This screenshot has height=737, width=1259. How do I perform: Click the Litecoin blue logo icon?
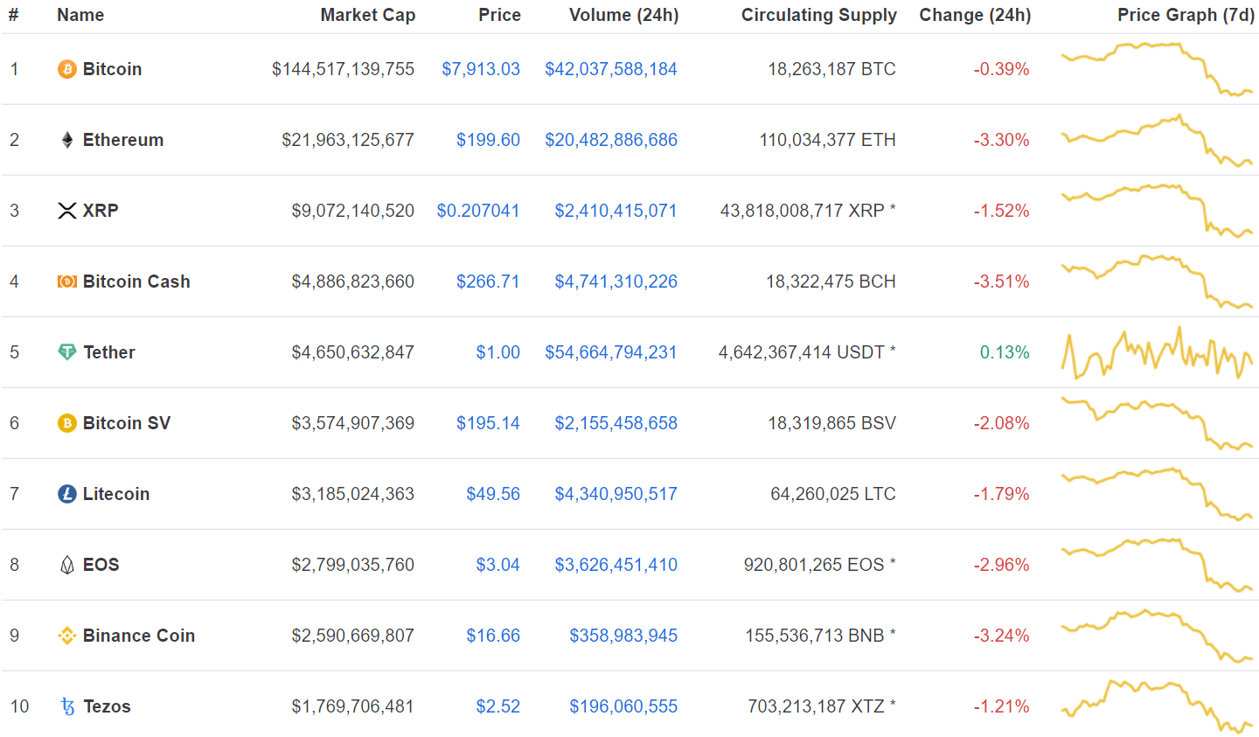click(67, 494)
